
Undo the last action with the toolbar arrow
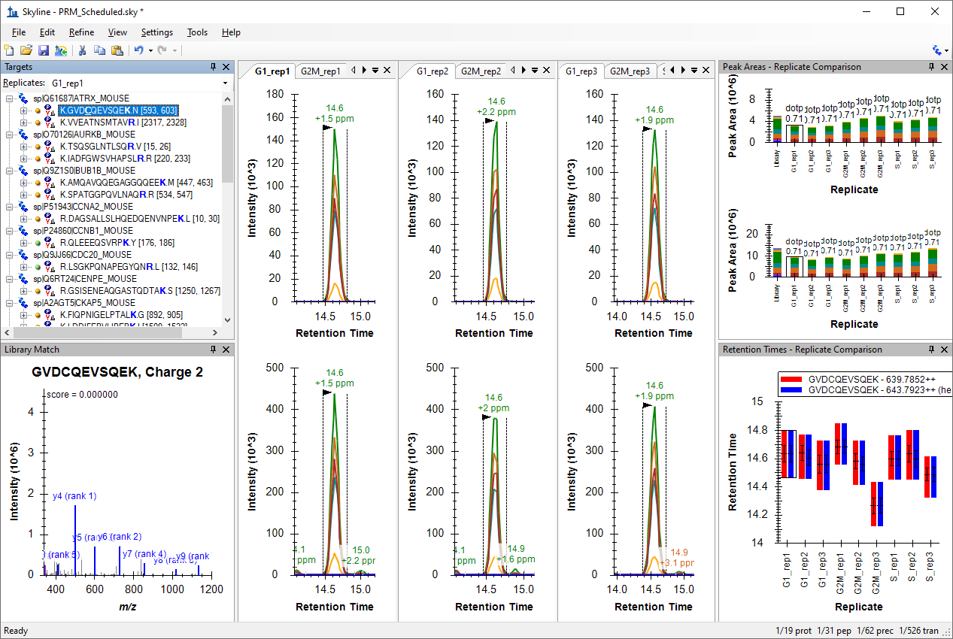(138, 50)
